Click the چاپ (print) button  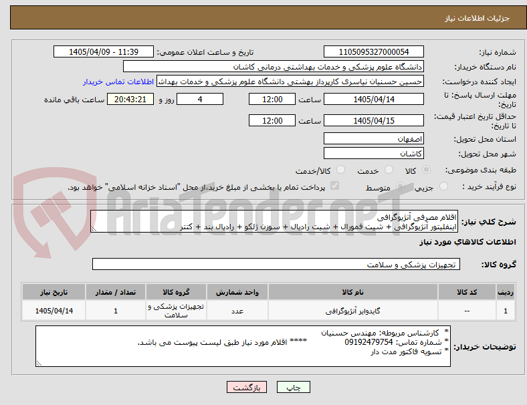pos(293,387)
